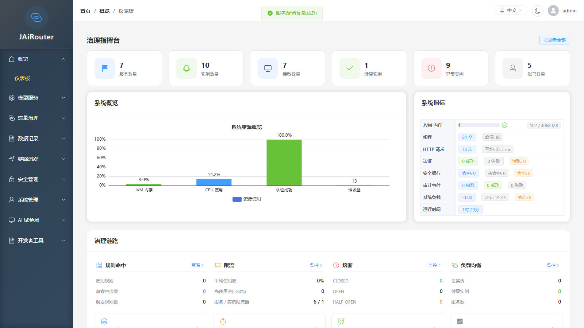
Task: Click the lock icon beside 安全管理
Action: click(x=12, y=179)
